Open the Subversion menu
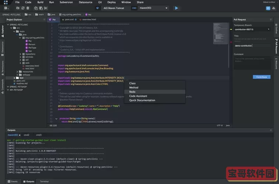279x184 pixels. point(66,2)
